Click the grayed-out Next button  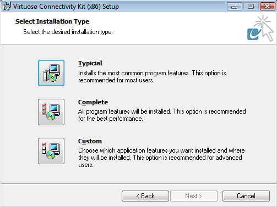tap(194, 196)
